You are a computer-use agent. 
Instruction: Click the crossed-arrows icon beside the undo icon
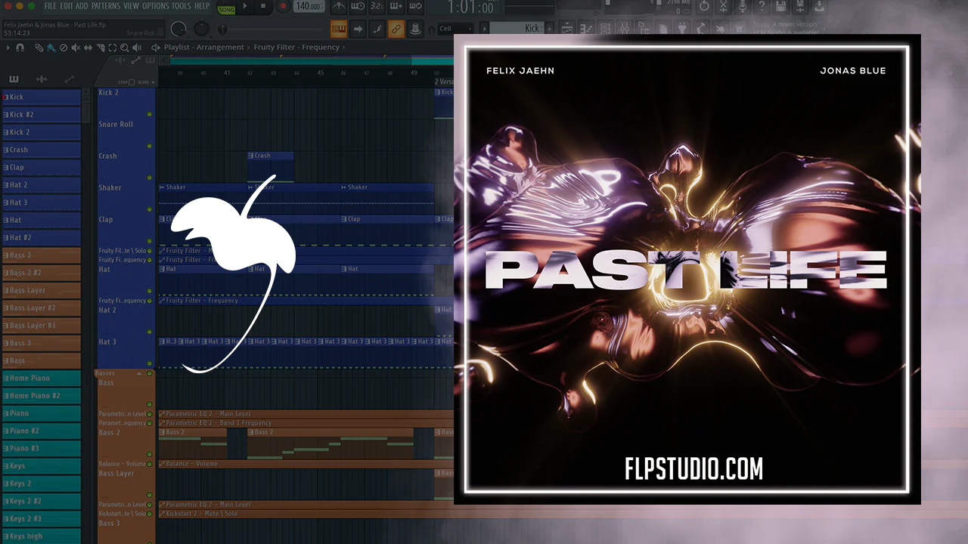(x=724, y=7)
